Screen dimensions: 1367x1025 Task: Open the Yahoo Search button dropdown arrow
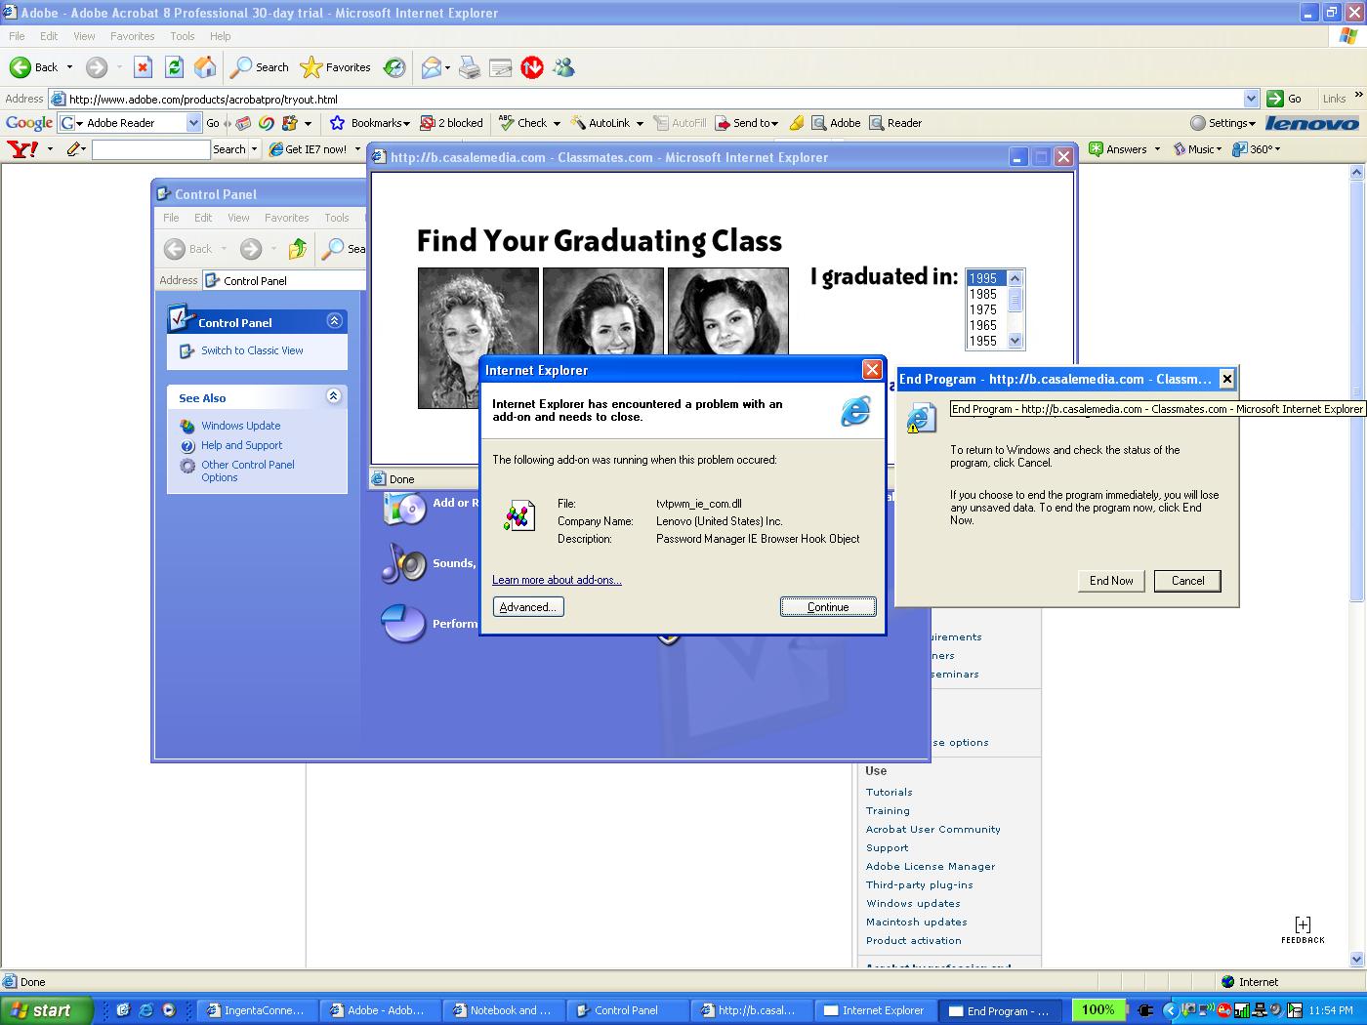255,149
